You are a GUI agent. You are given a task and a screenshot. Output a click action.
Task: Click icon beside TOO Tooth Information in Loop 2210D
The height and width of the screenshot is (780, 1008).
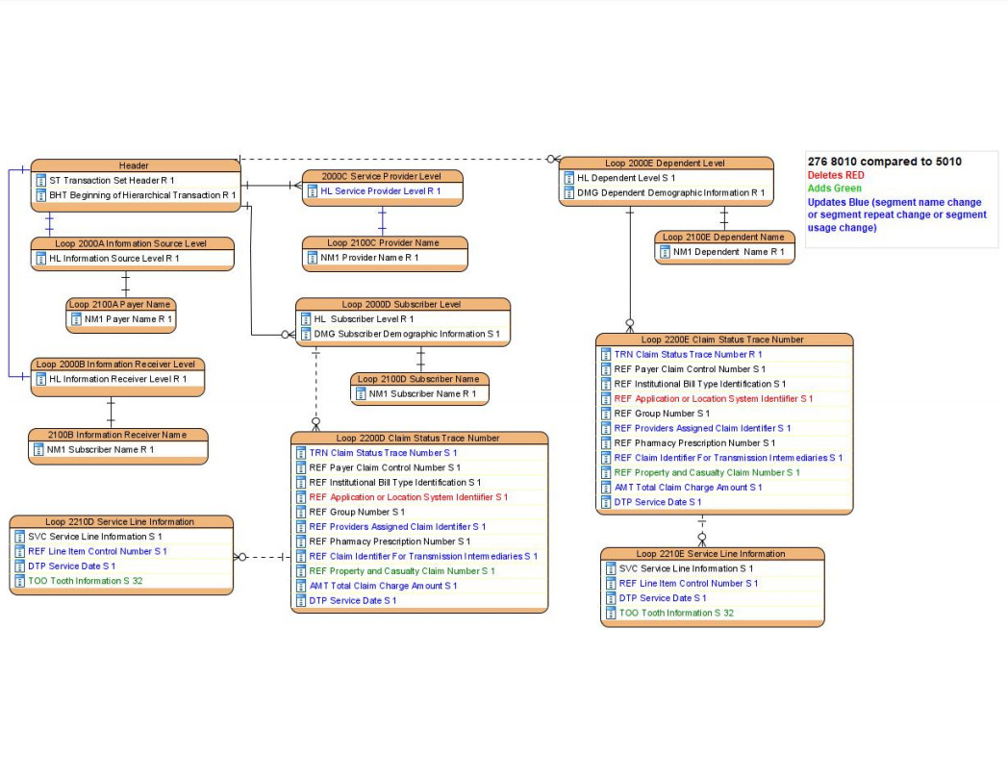tap(19, 581)
